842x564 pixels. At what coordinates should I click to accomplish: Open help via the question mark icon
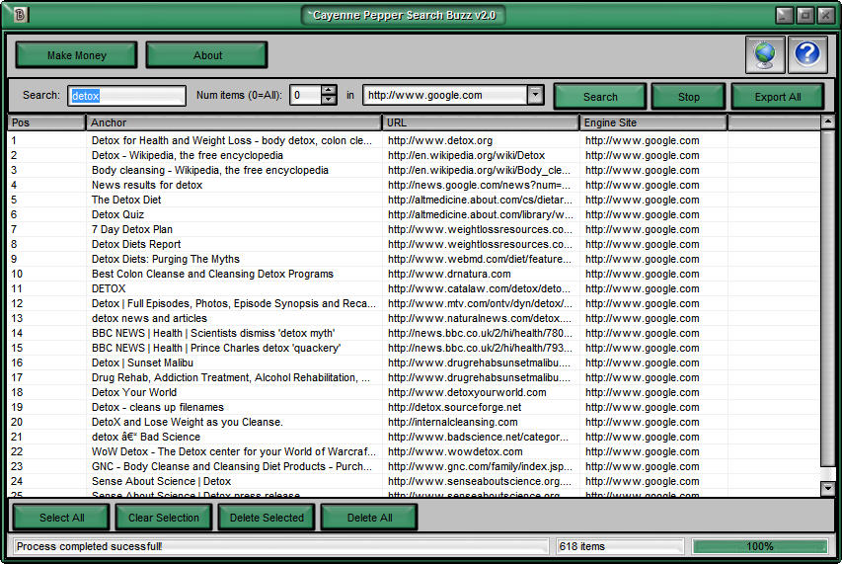coord(807,54)
